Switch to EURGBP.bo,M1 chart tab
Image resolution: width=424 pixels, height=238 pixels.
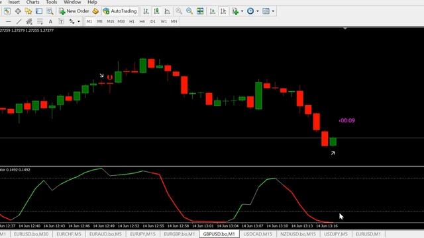[x=180, y=234]
